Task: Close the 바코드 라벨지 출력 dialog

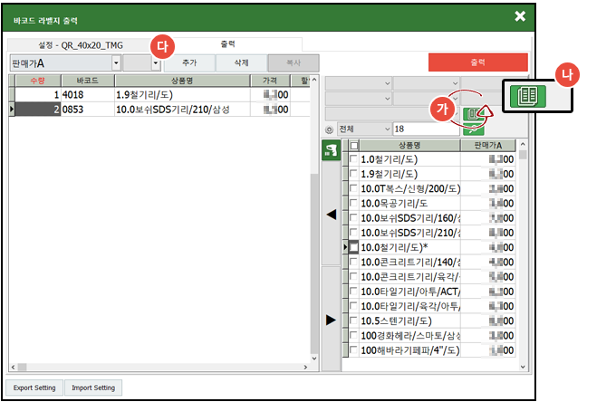Action: tap(520, 16)
